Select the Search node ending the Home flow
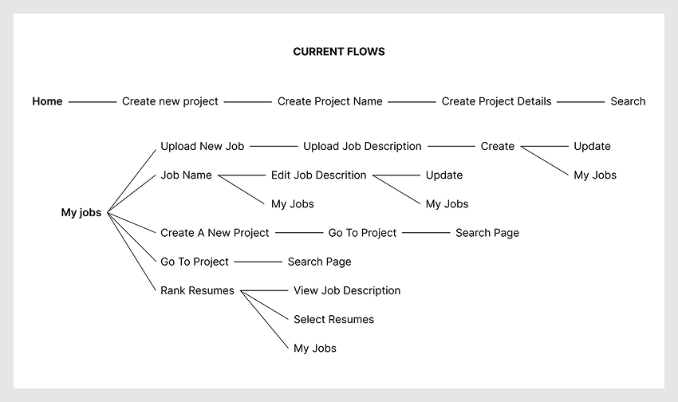This screenshot has height=402, width=678. click(x=628, y=101)
